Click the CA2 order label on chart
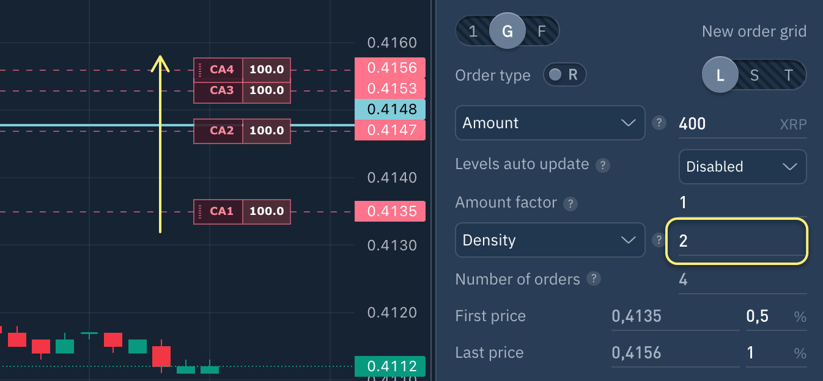The image size is (823, 381). click(x=222, y=131)
